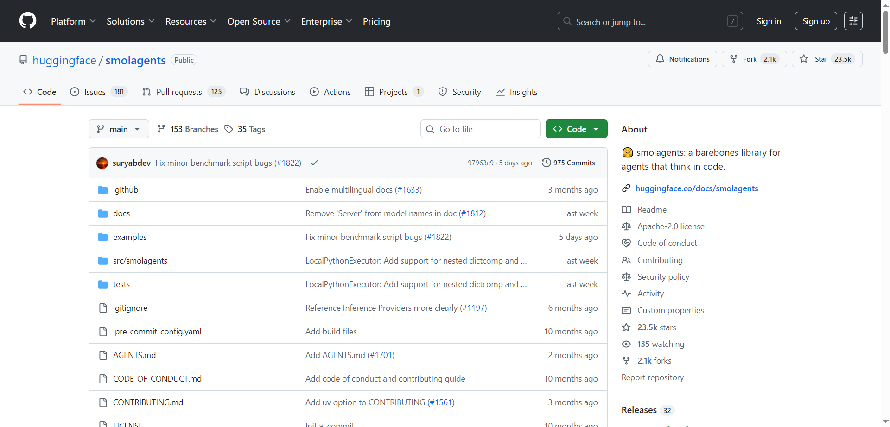Open commit 97963c9 hash
This screenshot has height=427, width=890.
[x=481, y=163]
